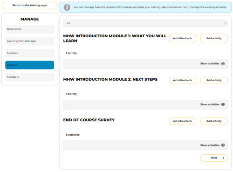Click eye icon in Module 1 Show activities
The width and height of the screenshot is (233, 172).
click(223, 63)
